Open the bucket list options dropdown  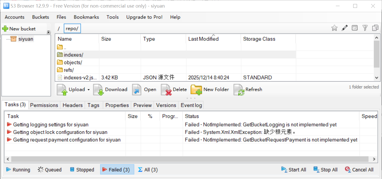[x=49, y=32]
